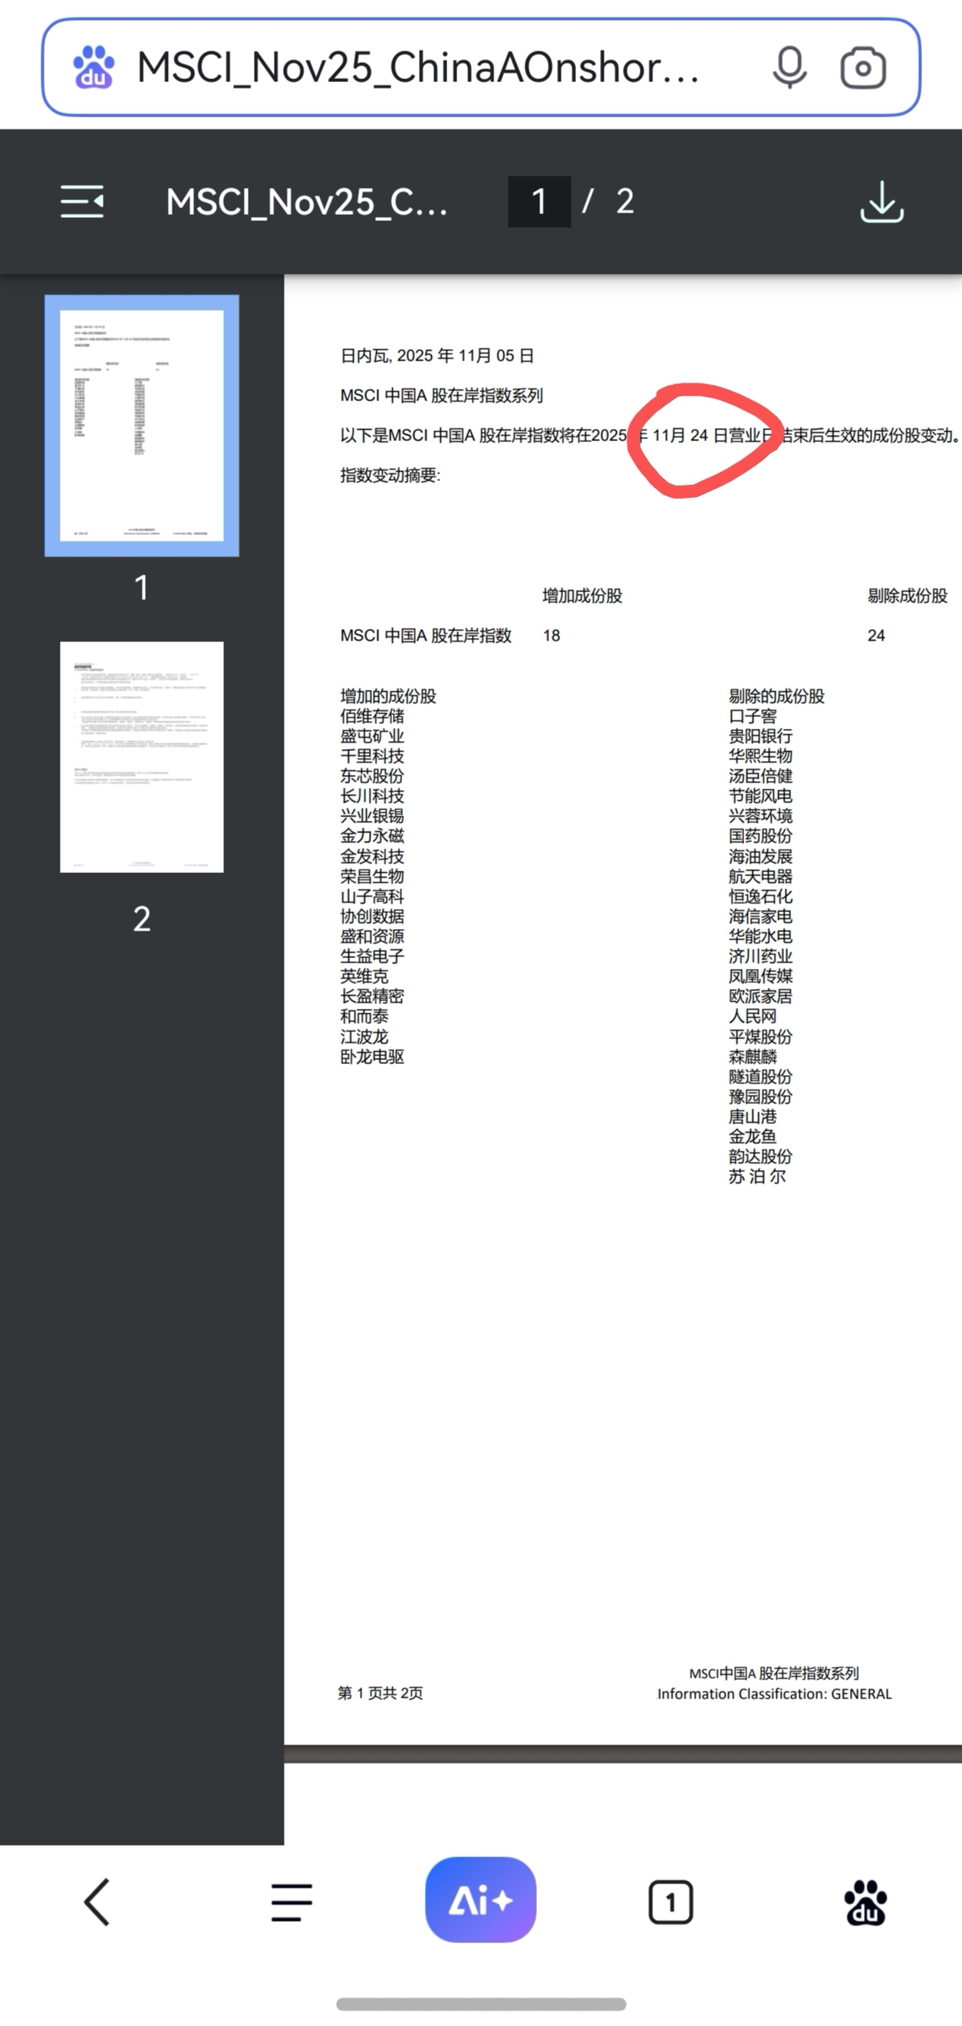Click the stock name 金力永磁

(x=372, y=835)
